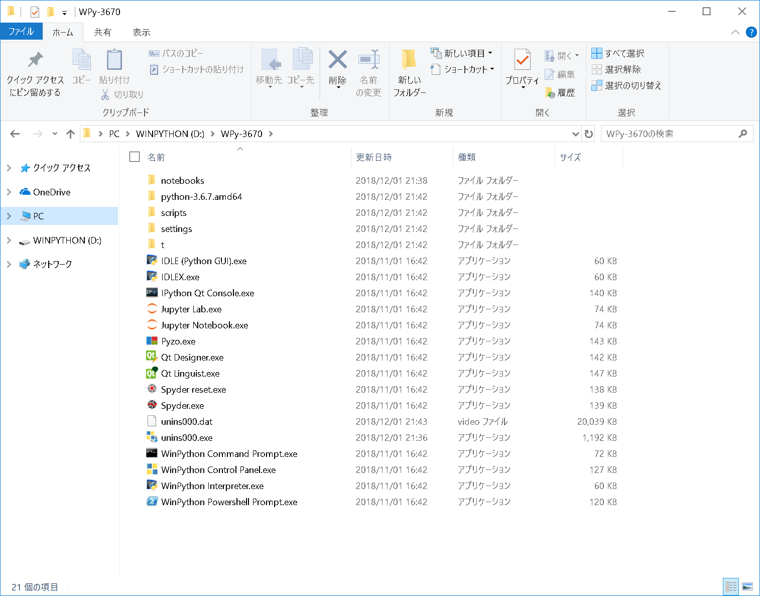Click Select All (すべて選択) icon
Screen dimensions: 760x596
[x=596, y=53]
